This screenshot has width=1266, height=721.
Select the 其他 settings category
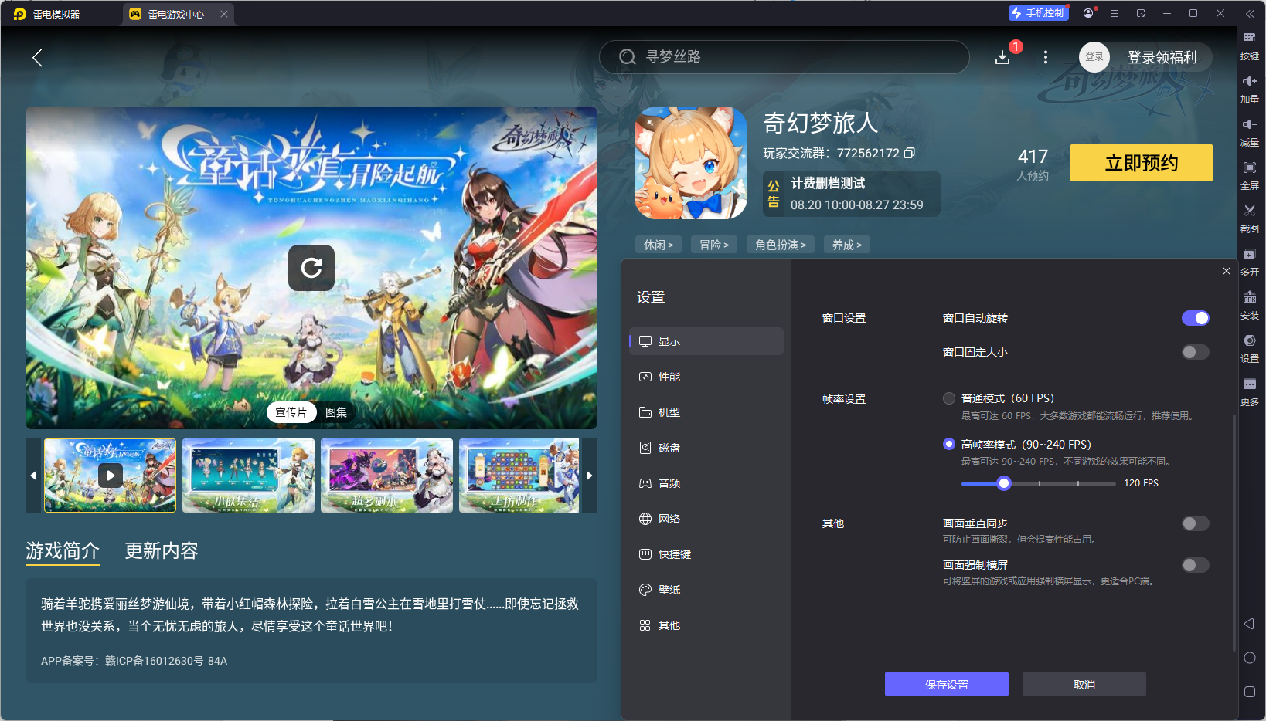pos(706,625)
